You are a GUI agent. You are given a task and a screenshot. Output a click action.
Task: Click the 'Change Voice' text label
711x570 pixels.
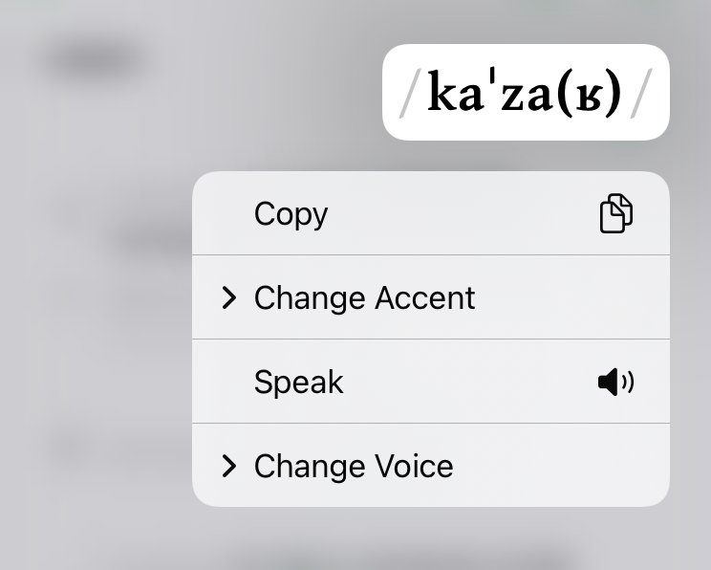click(354, 466)
